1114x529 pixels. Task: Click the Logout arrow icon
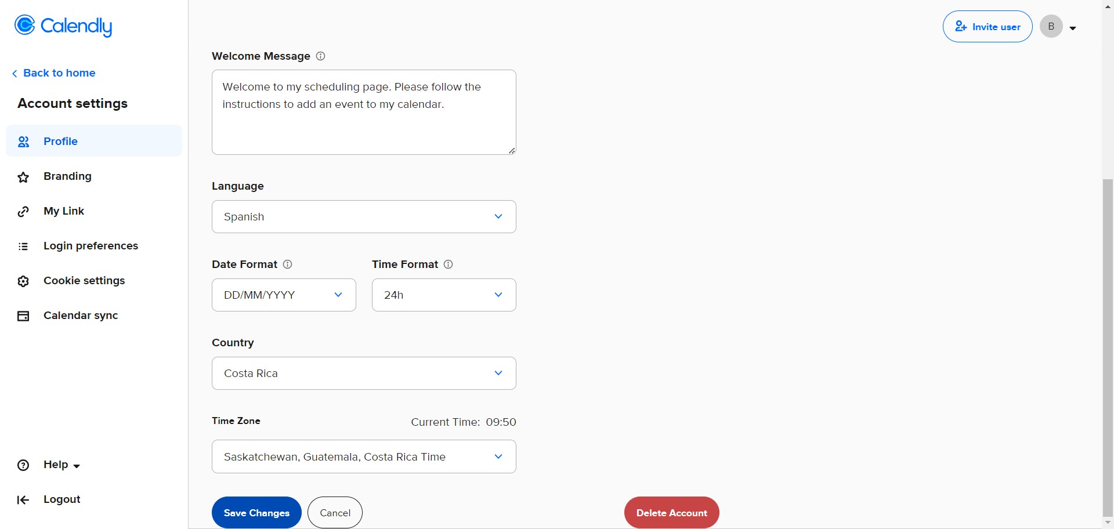click(x=23, y=499)
